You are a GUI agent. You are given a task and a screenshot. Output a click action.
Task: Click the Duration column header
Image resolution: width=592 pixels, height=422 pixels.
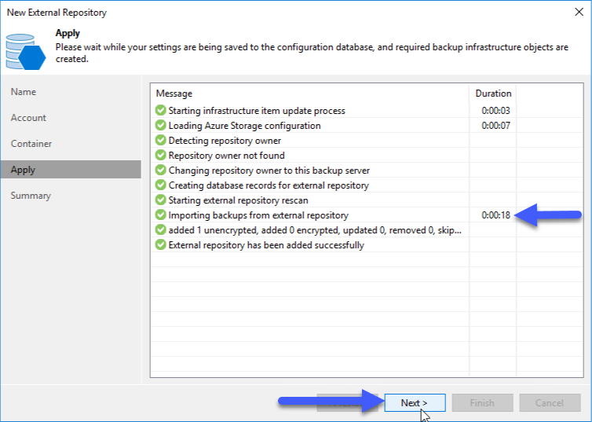(493, 94)
